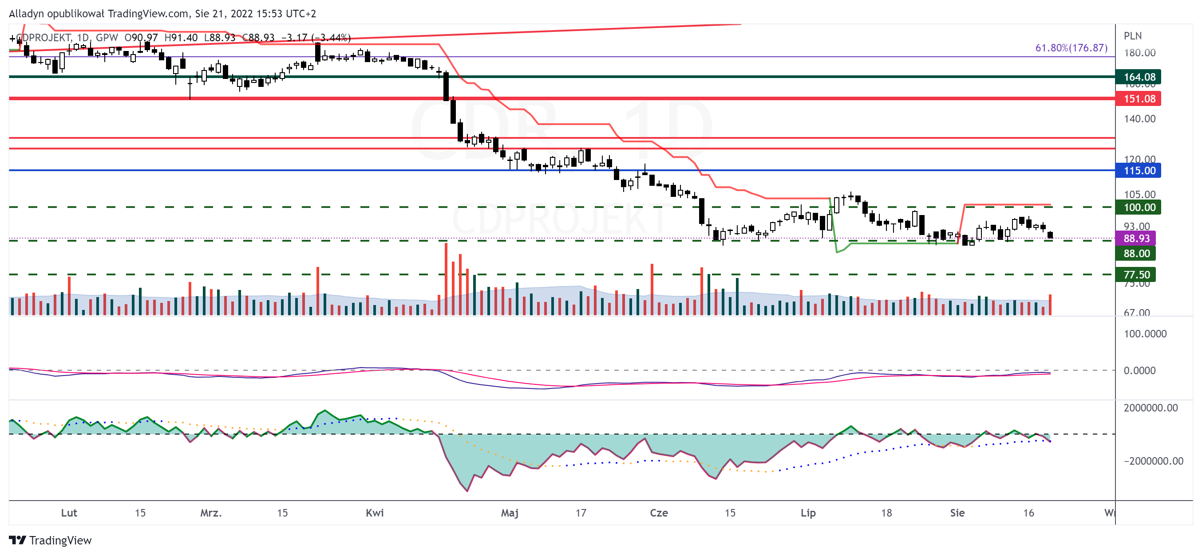Click the 105.00 price axis value
The height and width of the screenshot is (556, 1202).
[x=1139, y=194]
